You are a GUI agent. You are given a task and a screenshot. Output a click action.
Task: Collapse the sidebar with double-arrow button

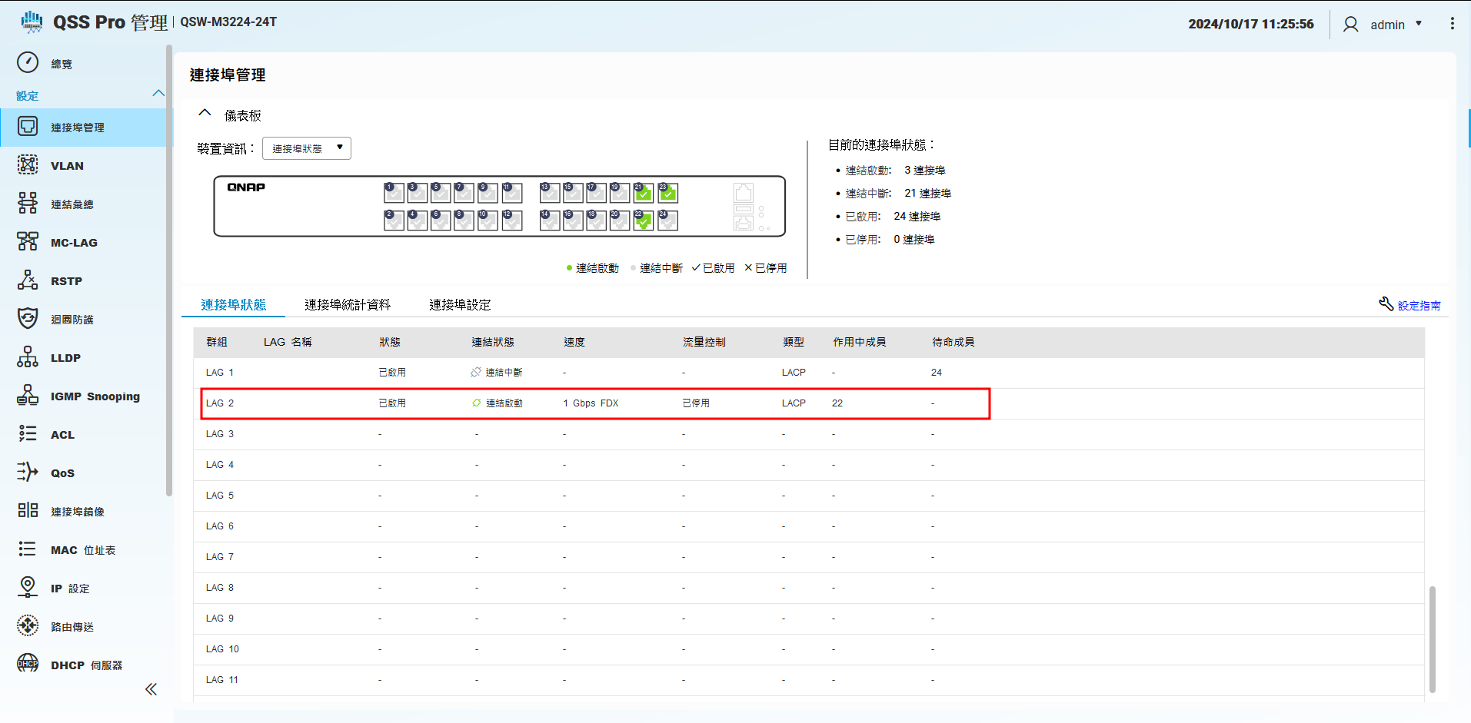(x=151, y=689)
